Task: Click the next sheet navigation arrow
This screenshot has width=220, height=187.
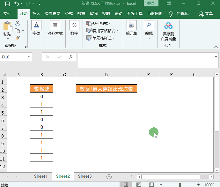Action: pyautogui.click(x=16, y=176)
